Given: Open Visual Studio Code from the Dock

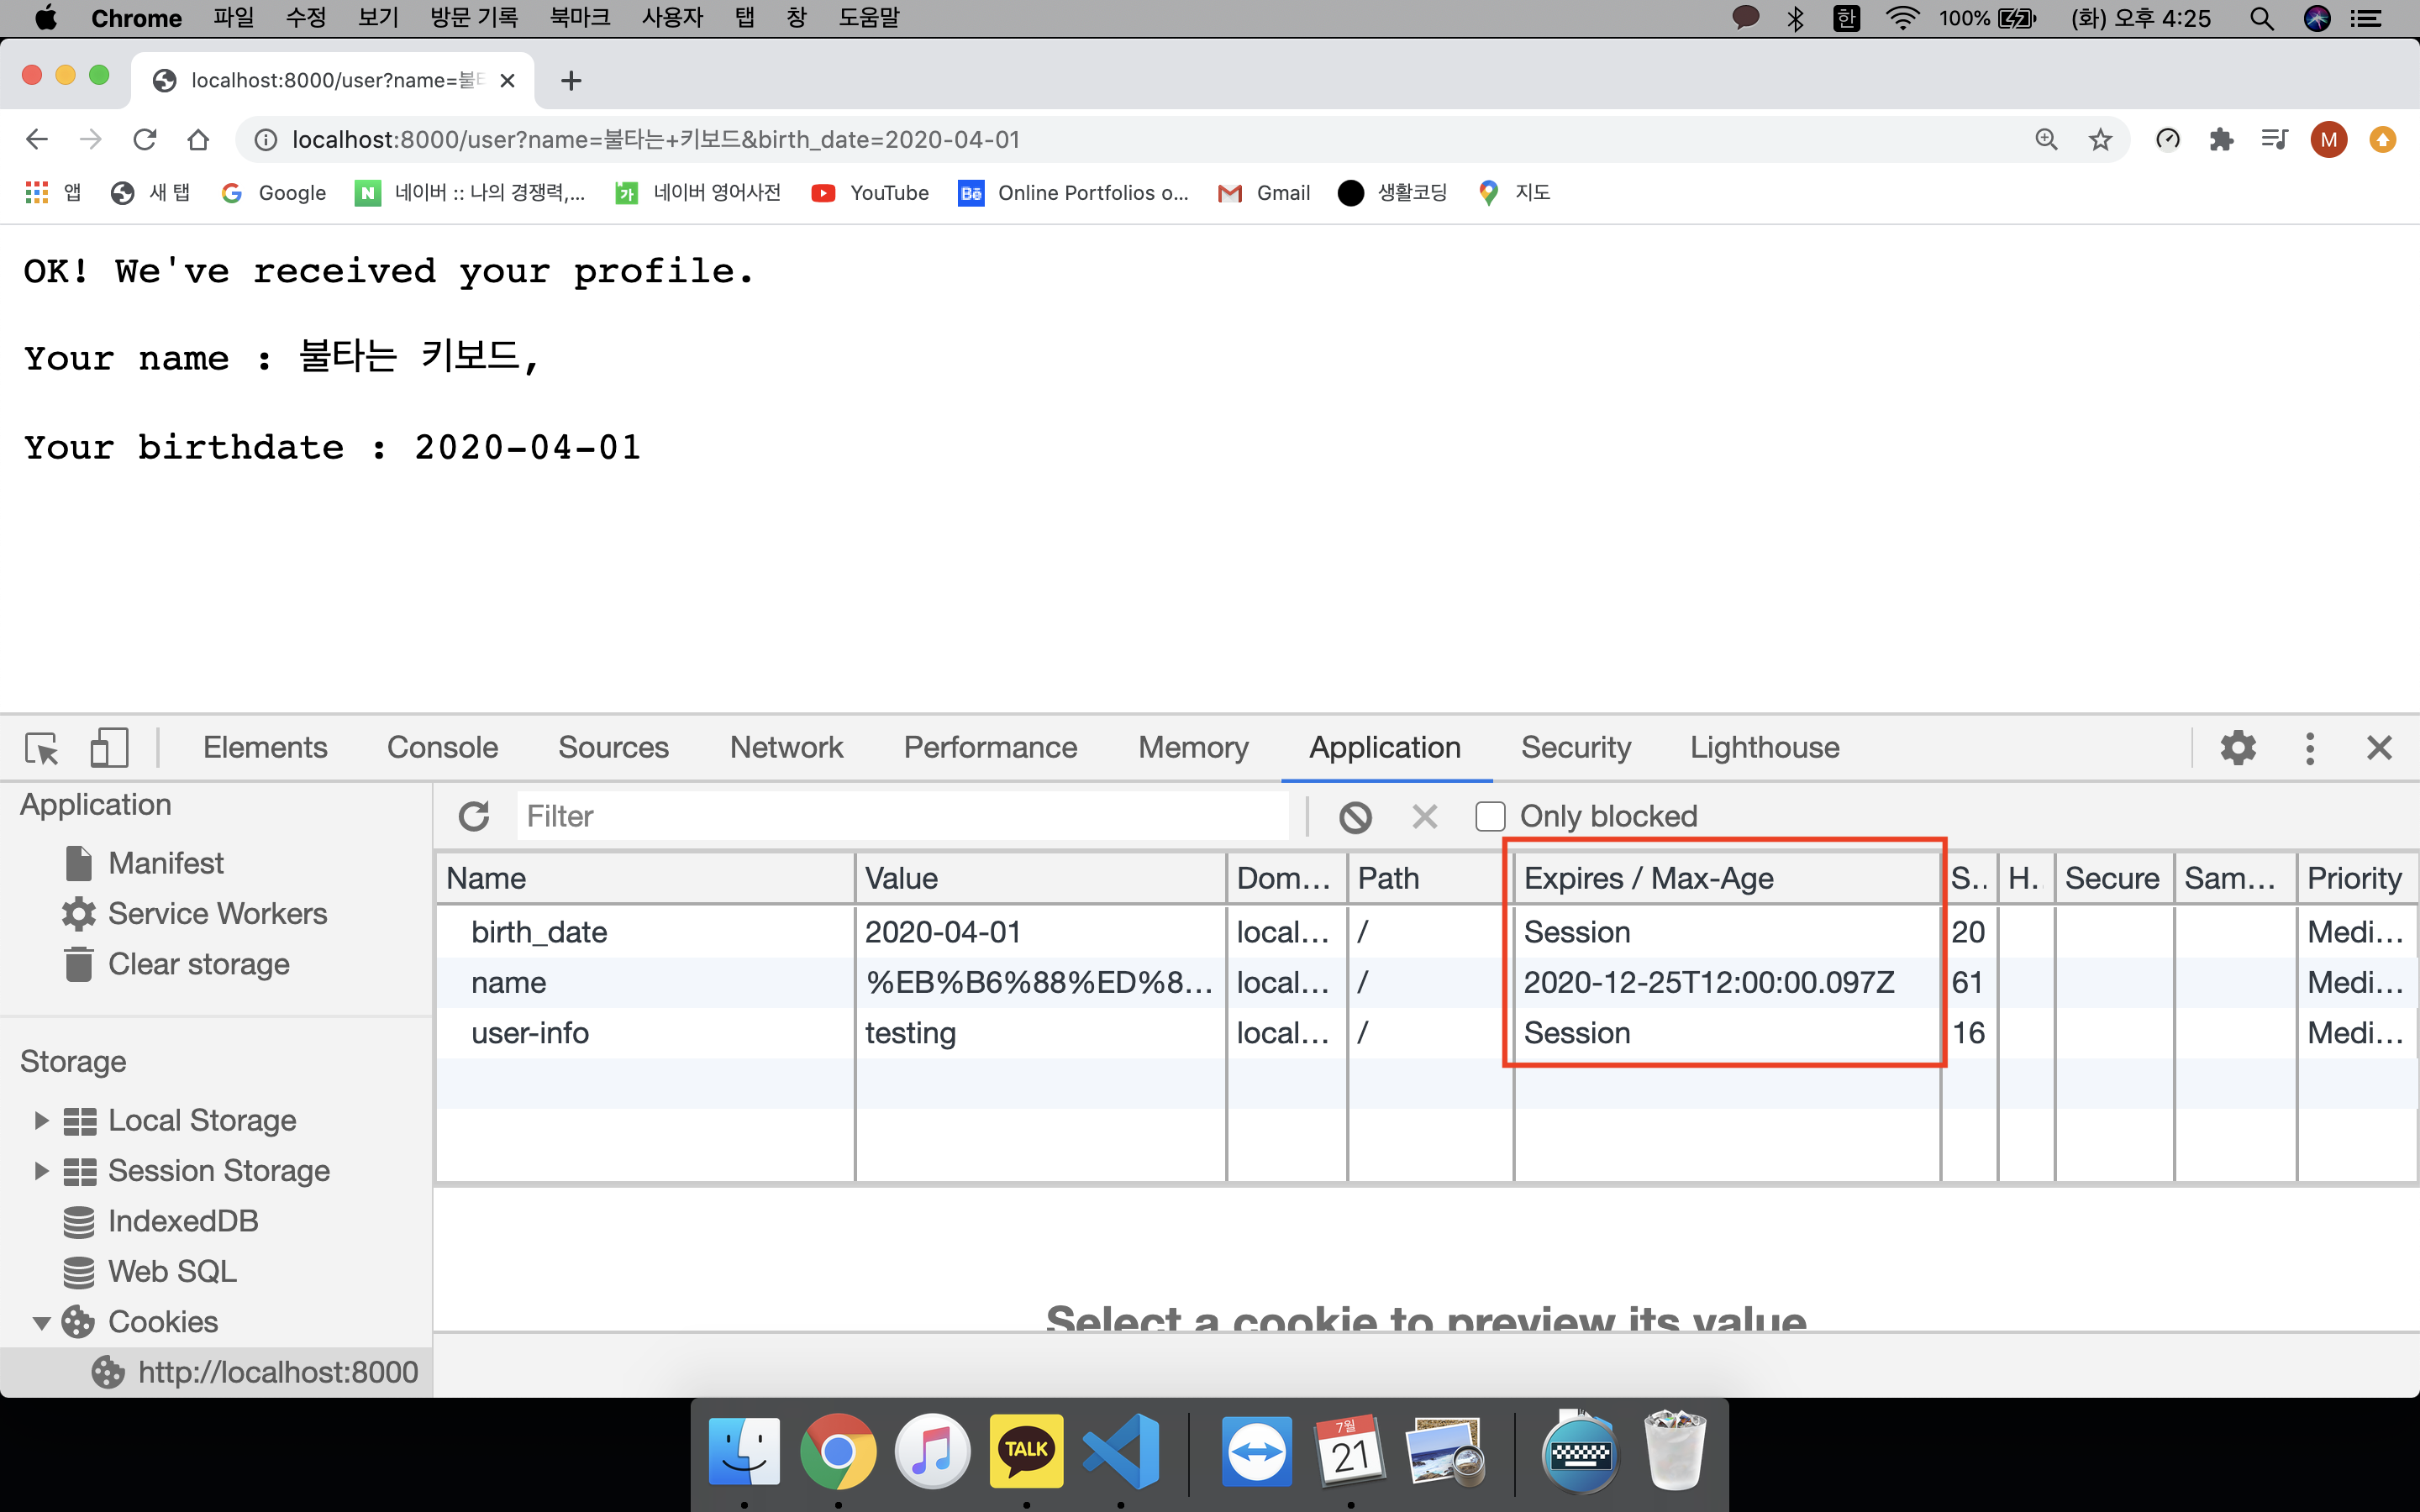Looking at the screenshot, I should point(1121,1450).
